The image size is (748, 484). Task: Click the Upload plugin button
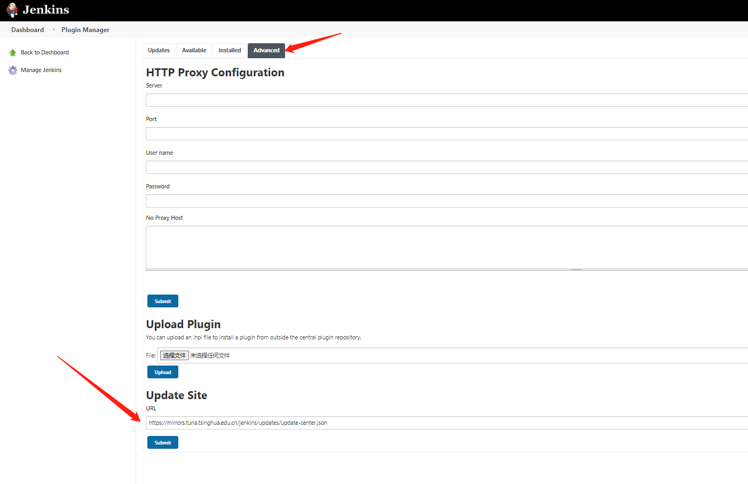(163, 372)
